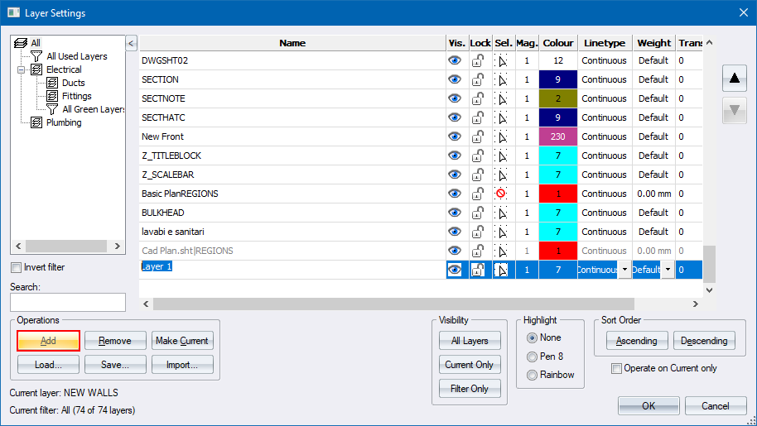Click the Make Current button
Viewport: 757px width, 426px height.
[182, 341]
